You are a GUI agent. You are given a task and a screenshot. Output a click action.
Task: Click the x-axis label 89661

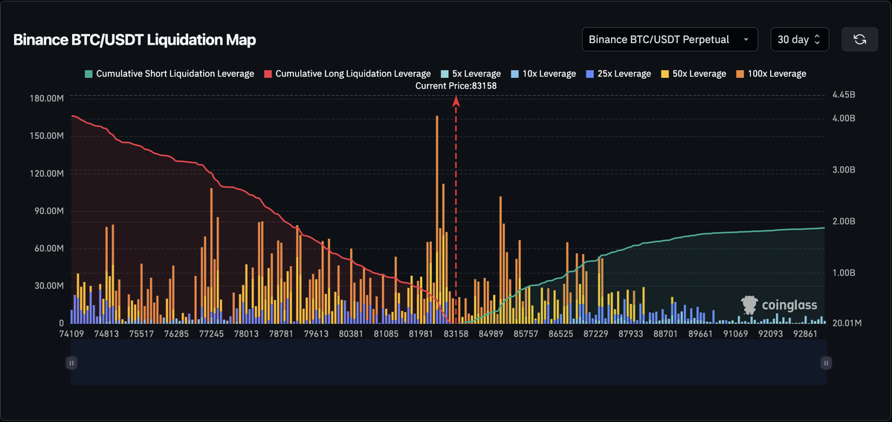click(x=700, y=334)
